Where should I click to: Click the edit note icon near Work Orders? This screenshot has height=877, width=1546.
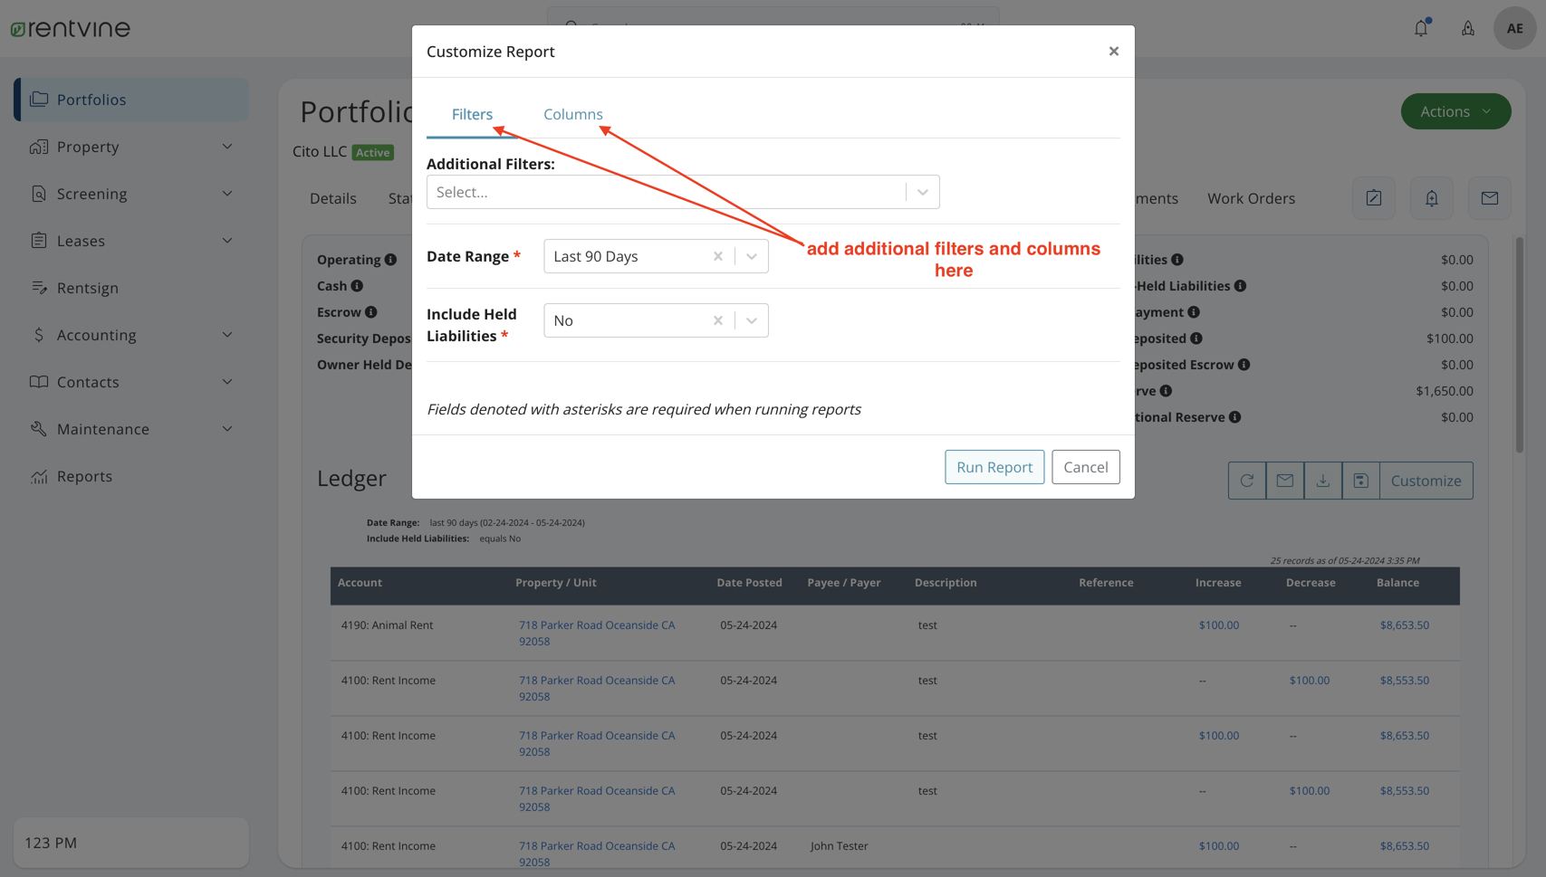[x=1373, y=197]
